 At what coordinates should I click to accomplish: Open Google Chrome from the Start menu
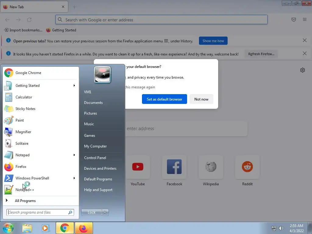coord(41,73)
